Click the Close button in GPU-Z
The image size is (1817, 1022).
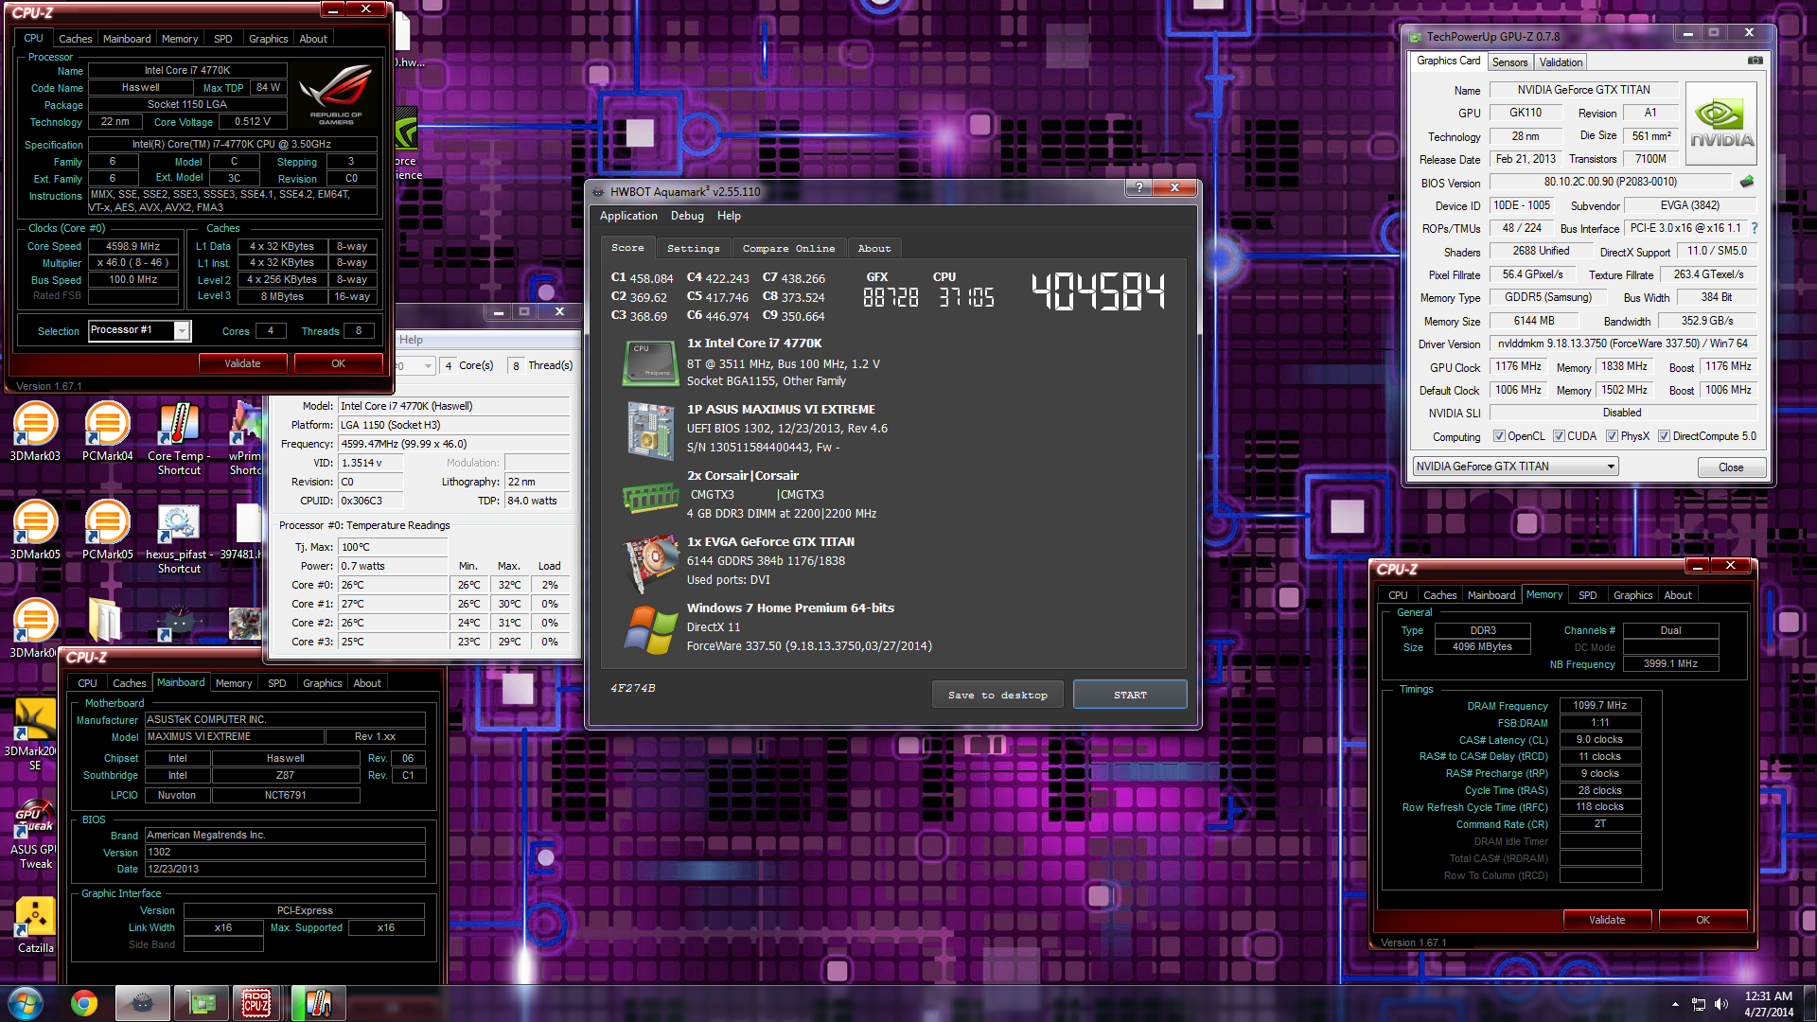pos(1730,467)
